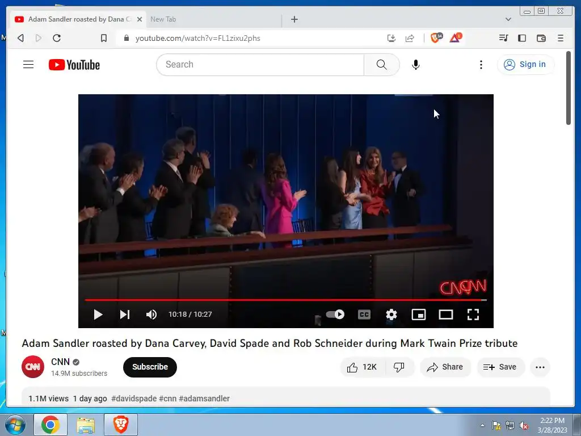The image size is (581, 436).
Task: Open Brave playlist icon in toolbar
Action: tap(503, 38)
